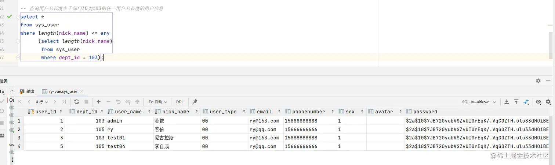This screenshot has height=165, width=555.
Task: Open the compare data blue arrows icon
Action: pyautogui.click(x=526, y=102)
